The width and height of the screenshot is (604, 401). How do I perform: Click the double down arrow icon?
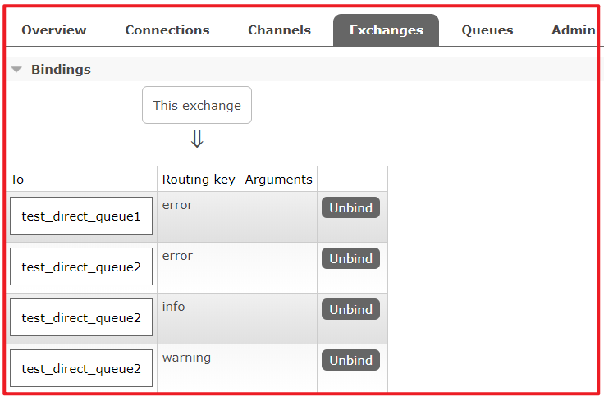pos(197,139)
